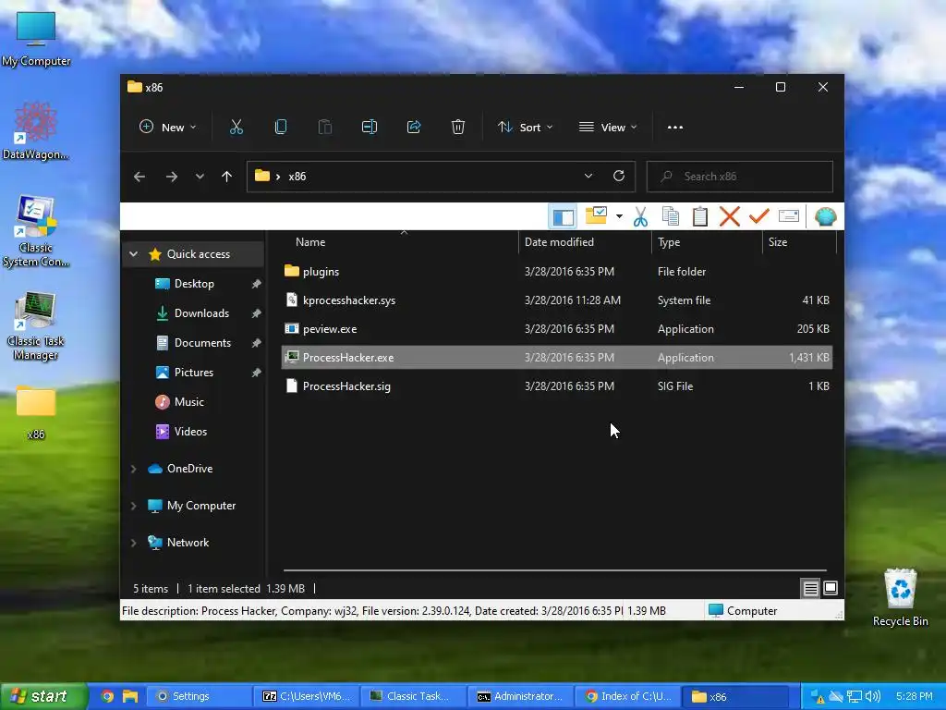Select the peview.exe file
Image resolution: width=946 pixels, height=710 pixels.
click(x=557, y=329)
